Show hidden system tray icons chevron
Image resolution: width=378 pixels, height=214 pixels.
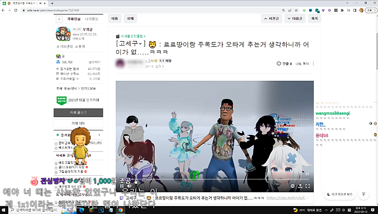[326, 210]
